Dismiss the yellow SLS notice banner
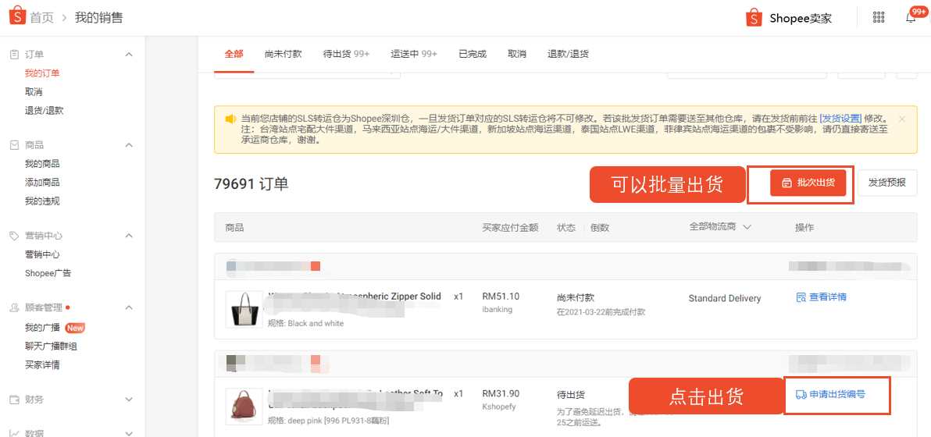The height and width of the screenshot is (437, 931). click(903, 119)
